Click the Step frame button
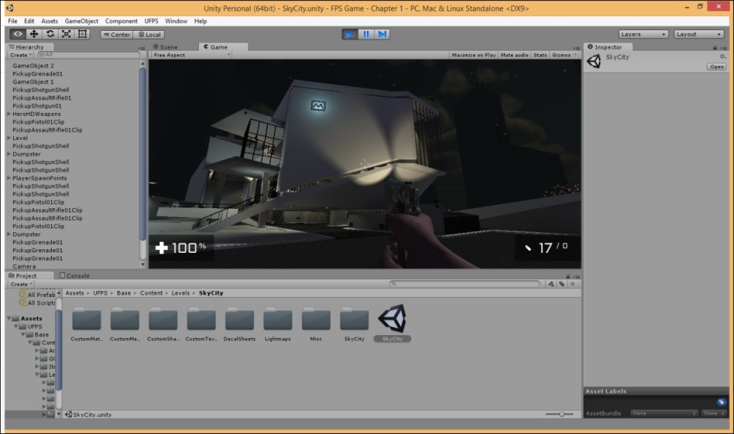Screen dimensions: 734x434 point(382,34)
